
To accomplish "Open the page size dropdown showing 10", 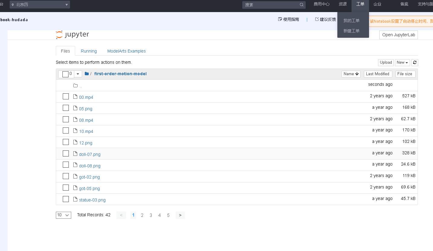I will click(63, 215).
